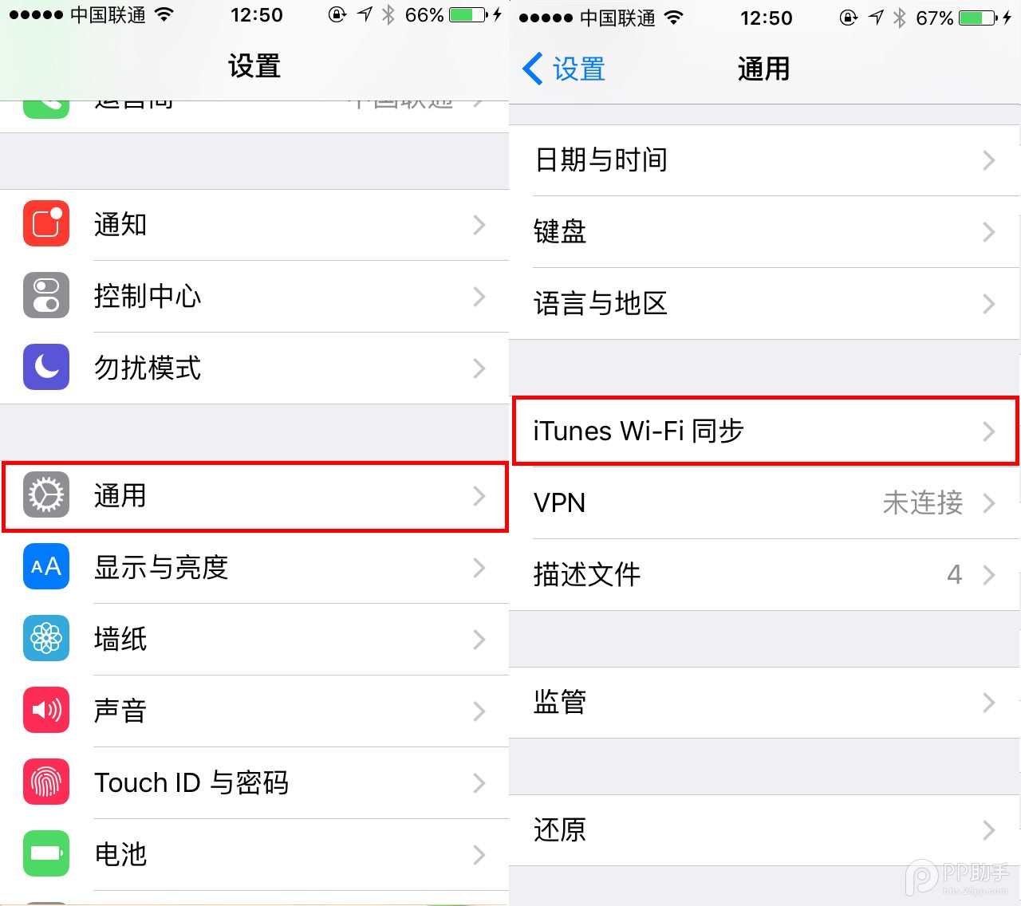The image size is (1021, 906).
Task: Expand the 日期与时间 row chevron
Action: coord(989,160)
